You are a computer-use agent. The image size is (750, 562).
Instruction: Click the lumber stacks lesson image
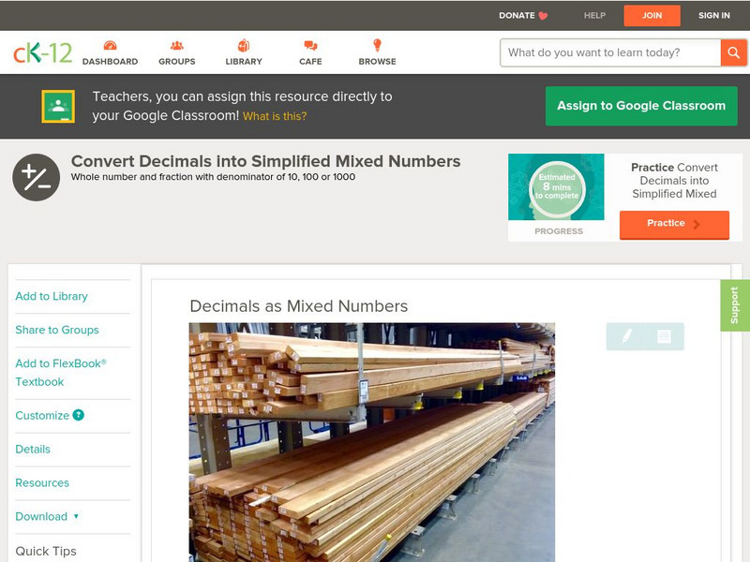coord(372,442)
